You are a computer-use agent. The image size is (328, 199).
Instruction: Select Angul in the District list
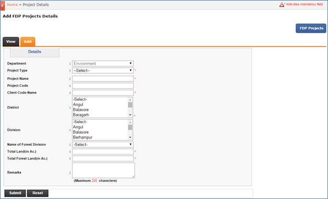tap(78, 104)
